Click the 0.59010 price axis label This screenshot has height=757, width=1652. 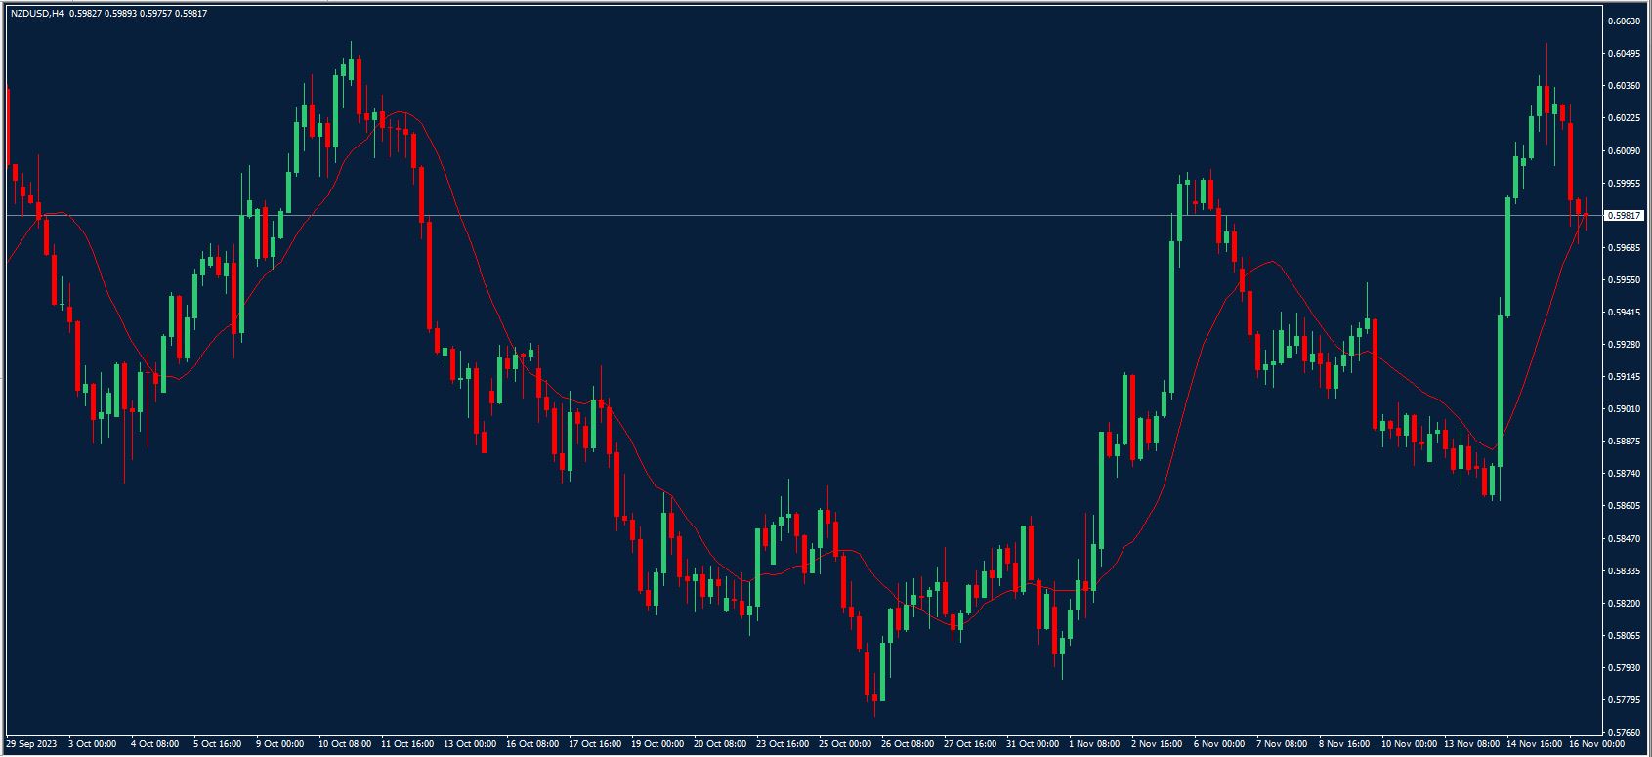pyautogui.click(x=1626, y=409)
